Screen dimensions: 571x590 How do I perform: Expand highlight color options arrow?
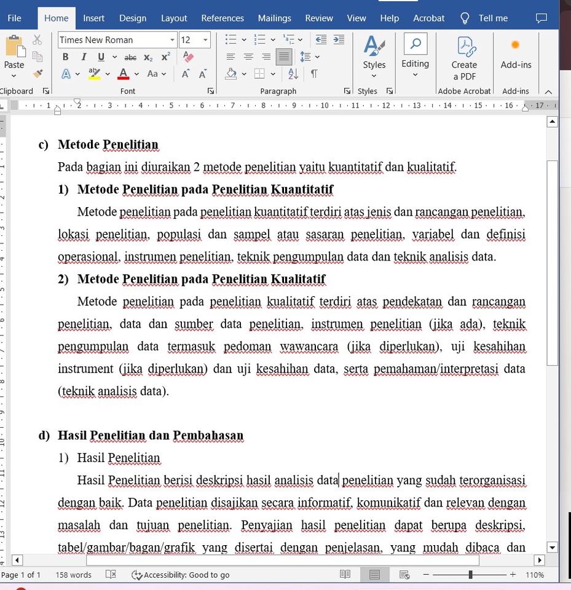click(x=108, y=74)
